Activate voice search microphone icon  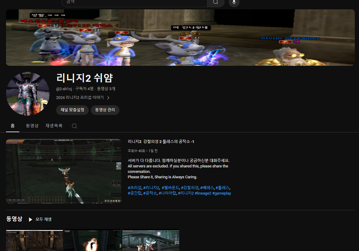(x=234, y=2)
